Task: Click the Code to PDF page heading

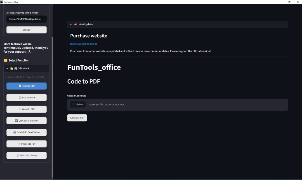Action: [84, 81]
